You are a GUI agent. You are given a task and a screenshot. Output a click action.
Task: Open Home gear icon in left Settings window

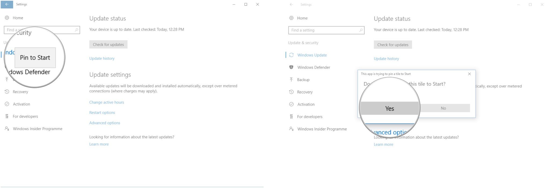(x=7, y=18)
